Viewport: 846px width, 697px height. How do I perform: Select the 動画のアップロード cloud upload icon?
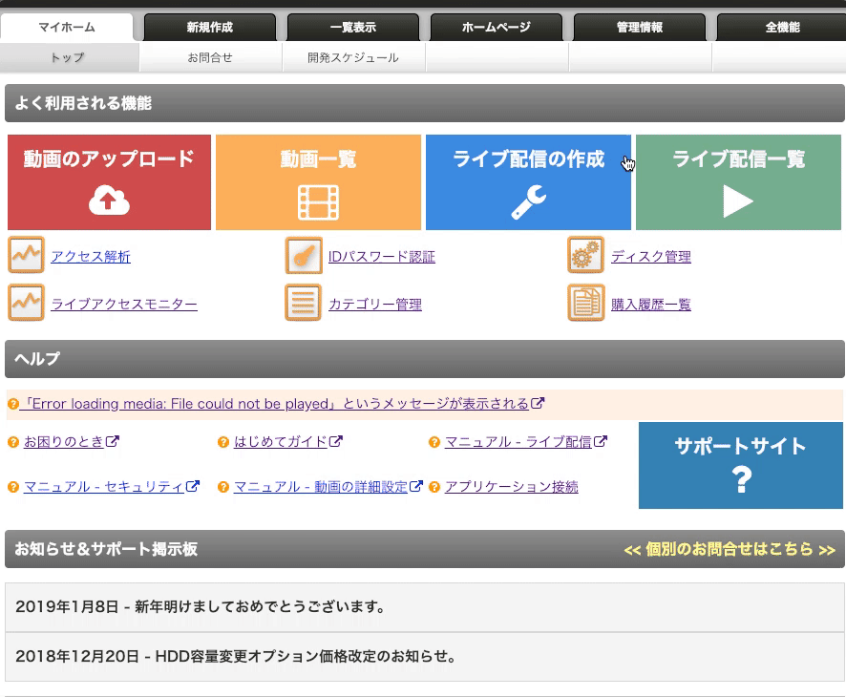(108, 202)
